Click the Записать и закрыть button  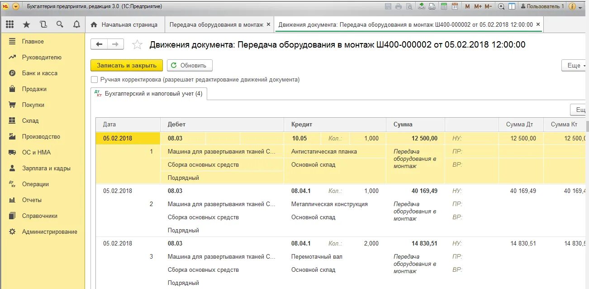coord(126,65)
